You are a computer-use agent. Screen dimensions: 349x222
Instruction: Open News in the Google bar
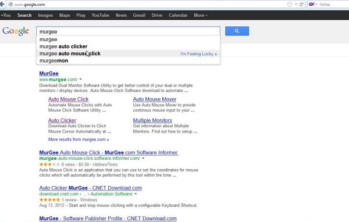(x=121, y=15)
